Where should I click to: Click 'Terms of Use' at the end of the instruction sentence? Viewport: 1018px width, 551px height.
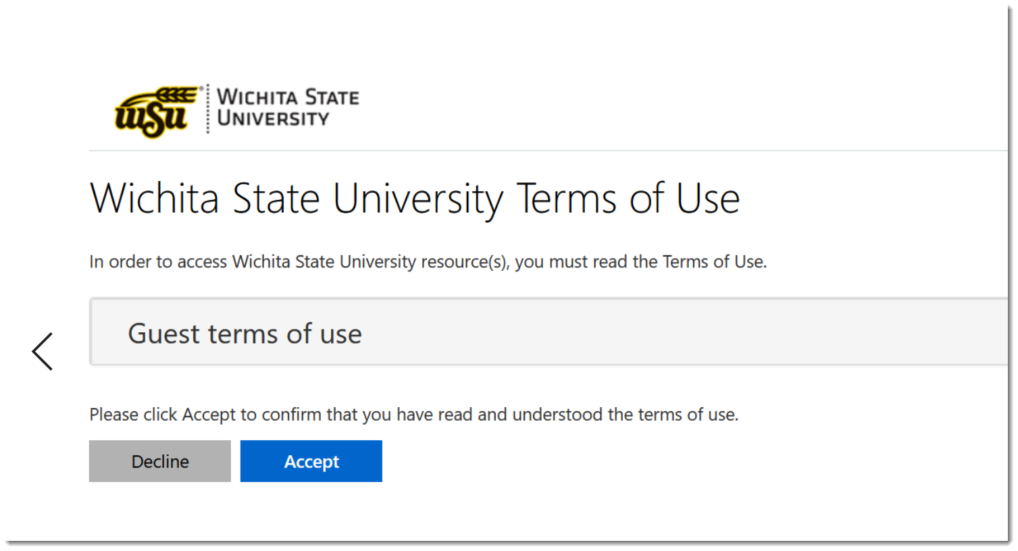714,261
